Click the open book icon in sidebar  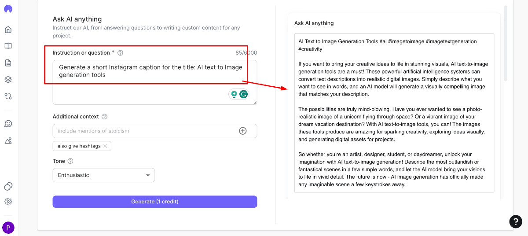[x=8, y=46]
